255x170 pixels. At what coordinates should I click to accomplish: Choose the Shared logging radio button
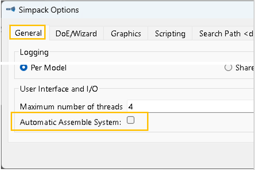click(228, 68)
